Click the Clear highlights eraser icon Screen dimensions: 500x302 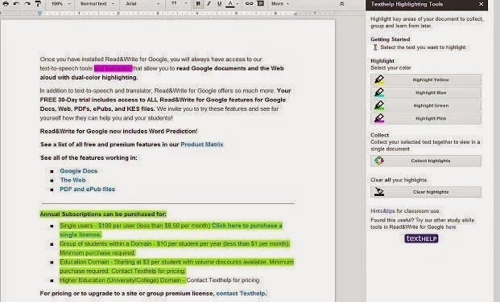point(379,192)
